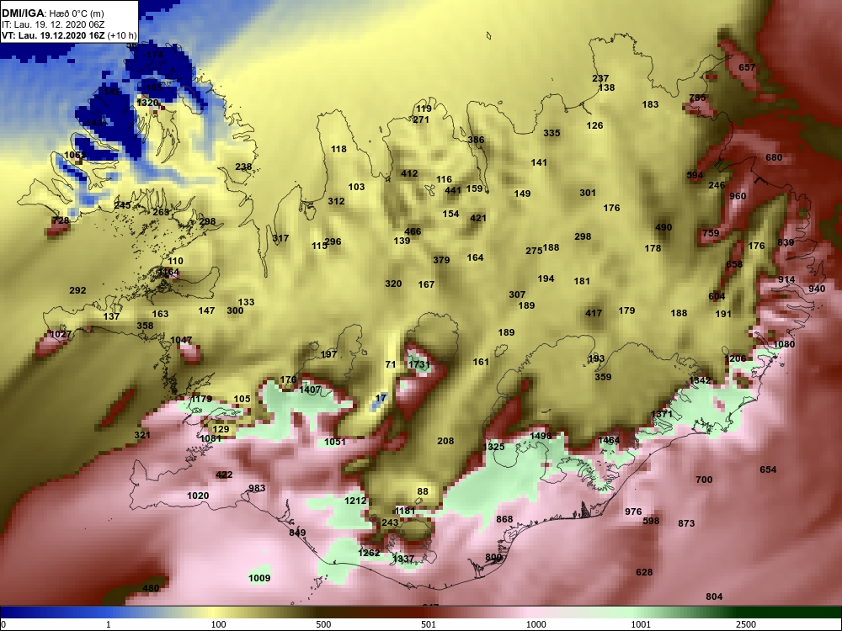
Task: Select the 960 height value
Action: pyautogui.click(x=738, y=196)
